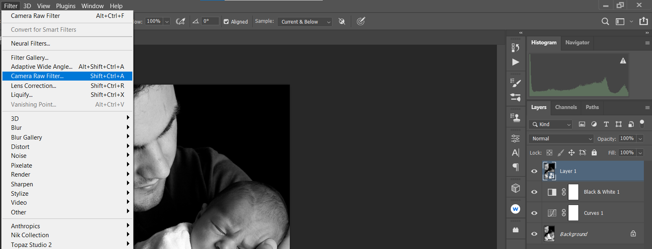652x249 pixels.
Task: Hide the Black & White 1 layer
Action: coord(534,192)
